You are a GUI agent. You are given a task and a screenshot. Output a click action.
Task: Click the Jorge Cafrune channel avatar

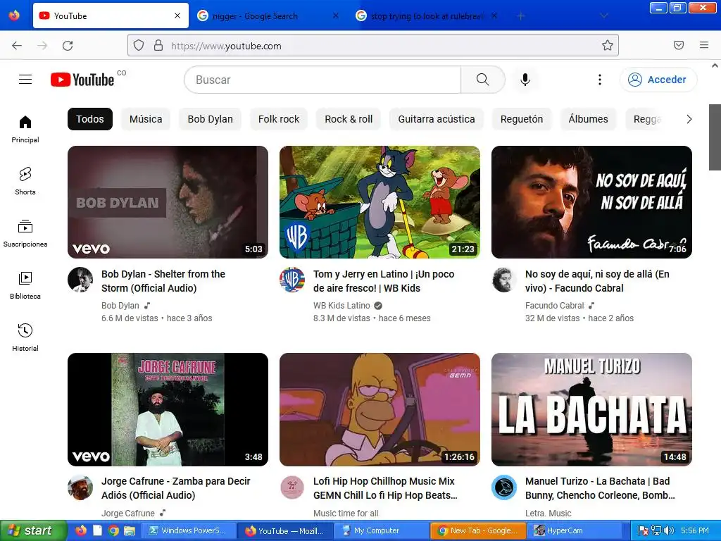80,487
